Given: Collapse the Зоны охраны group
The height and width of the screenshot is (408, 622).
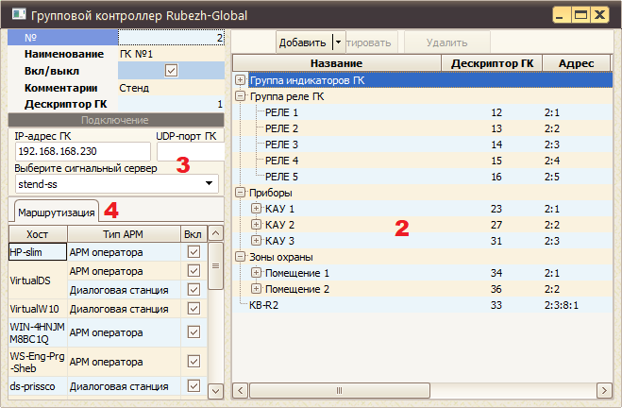Looking at the screenshot, I should coord(240,257).
